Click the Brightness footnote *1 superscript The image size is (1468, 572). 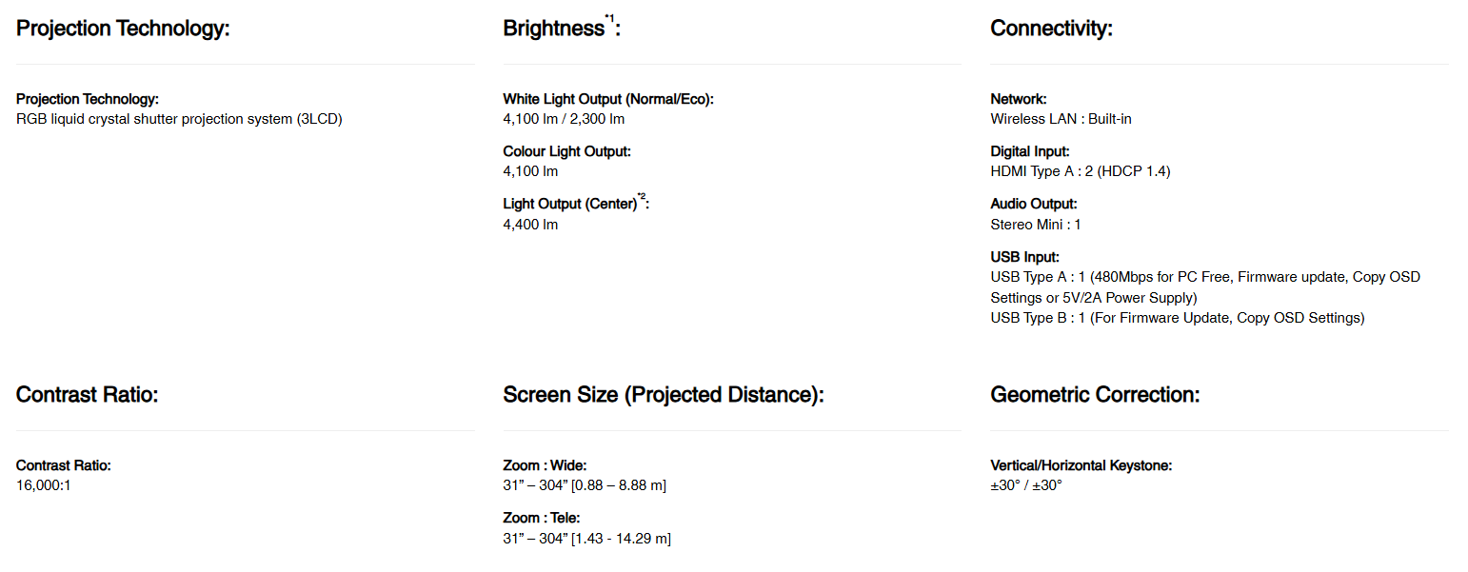(609, 18)
